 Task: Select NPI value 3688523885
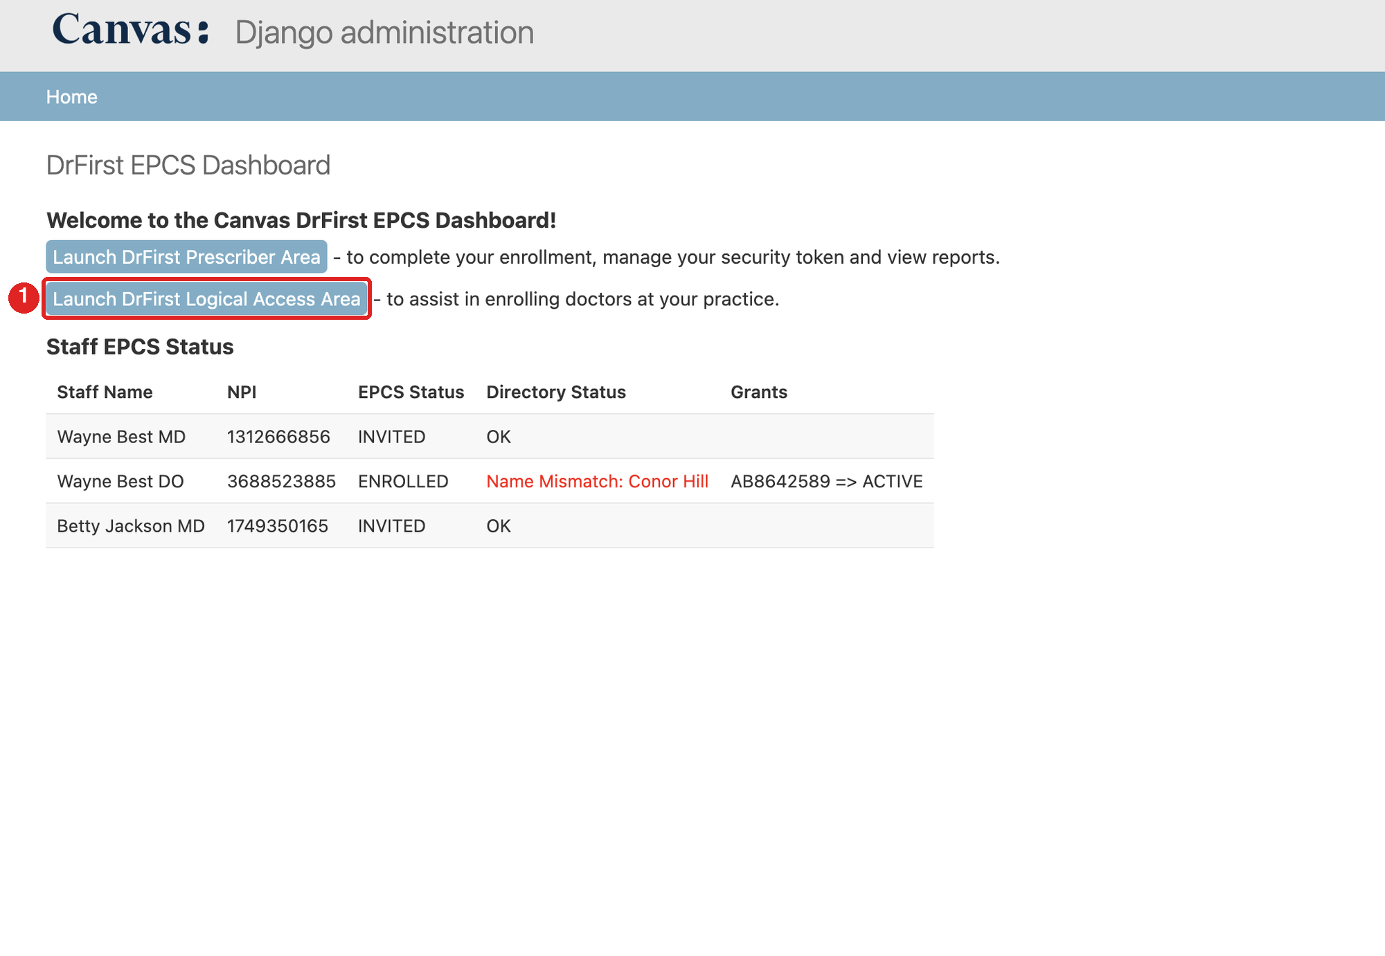click(281, 481)
